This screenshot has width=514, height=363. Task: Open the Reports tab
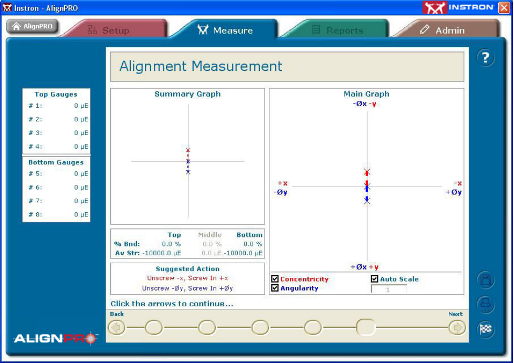click(x=337, y=30)
